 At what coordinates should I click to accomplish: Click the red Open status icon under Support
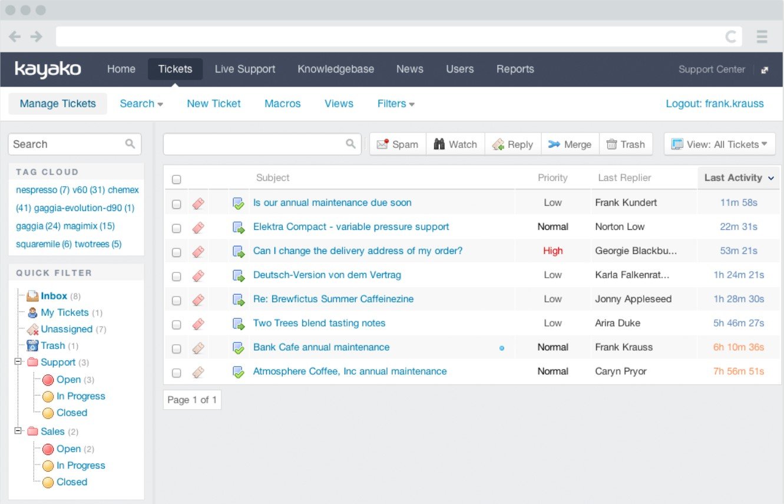(x=48, y=380)
